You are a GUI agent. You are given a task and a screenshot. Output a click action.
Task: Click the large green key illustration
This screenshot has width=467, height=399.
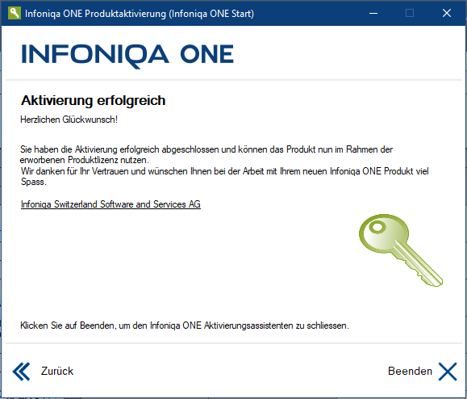(400, 250)
